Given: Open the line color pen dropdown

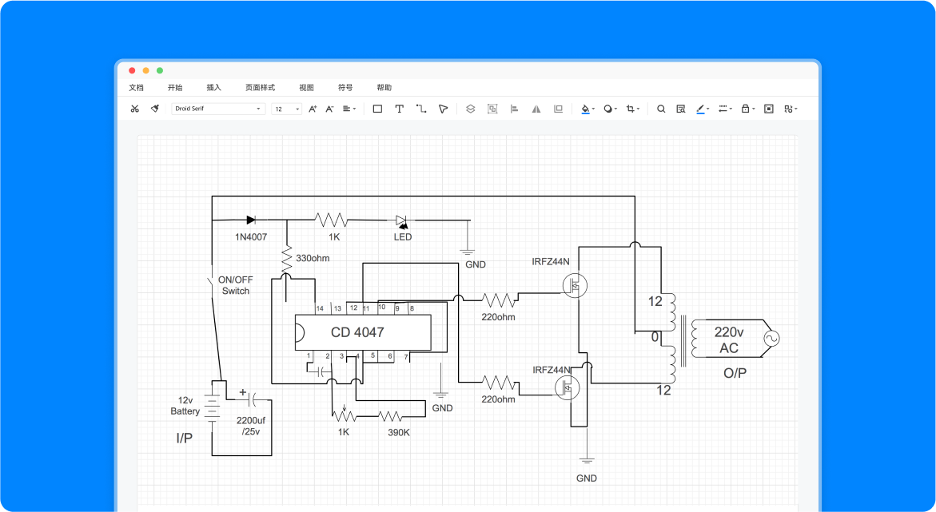Looking at the screenshot, I should pyautogui.click(x=703, y=109).
